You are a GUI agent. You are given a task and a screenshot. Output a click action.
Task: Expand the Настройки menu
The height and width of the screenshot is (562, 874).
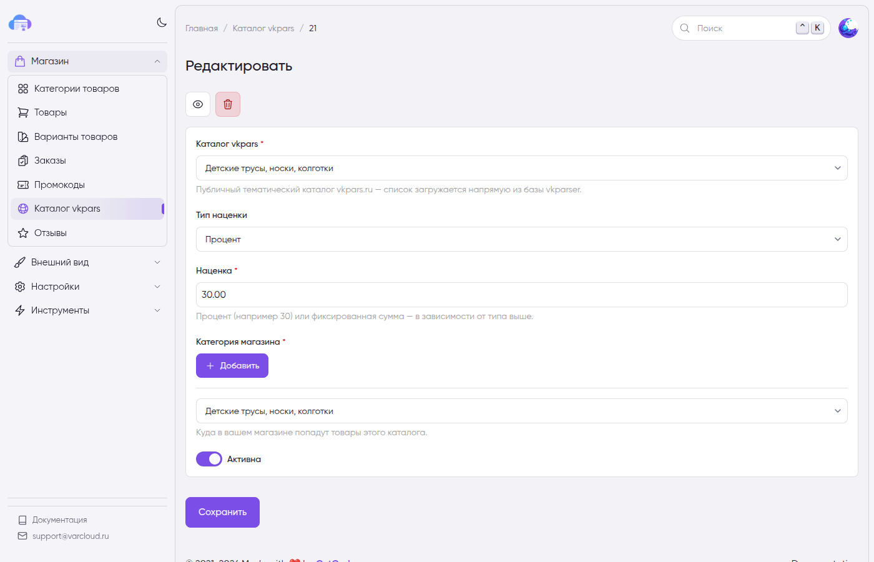(87, 287)
